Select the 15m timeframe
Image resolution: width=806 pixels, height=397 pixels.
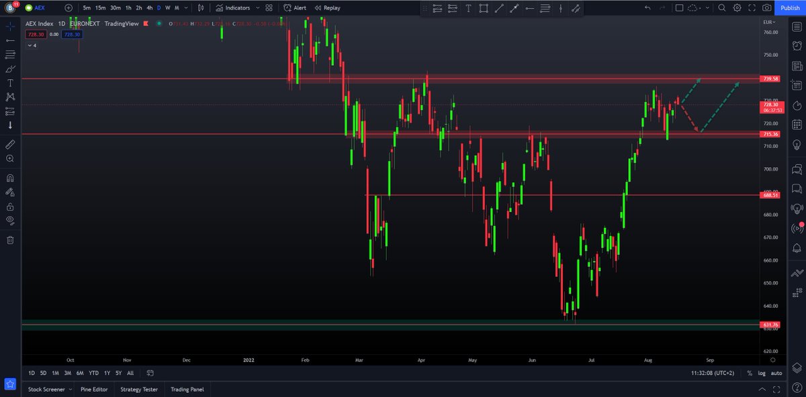click(x=100, y=8)
